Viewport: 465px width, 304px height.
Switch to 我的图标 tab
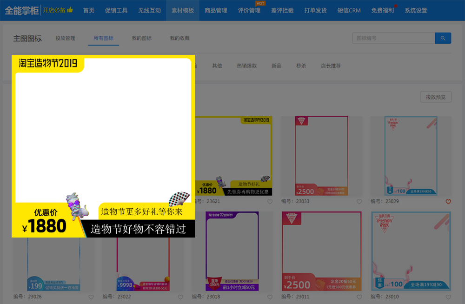(x=142, y=38)
